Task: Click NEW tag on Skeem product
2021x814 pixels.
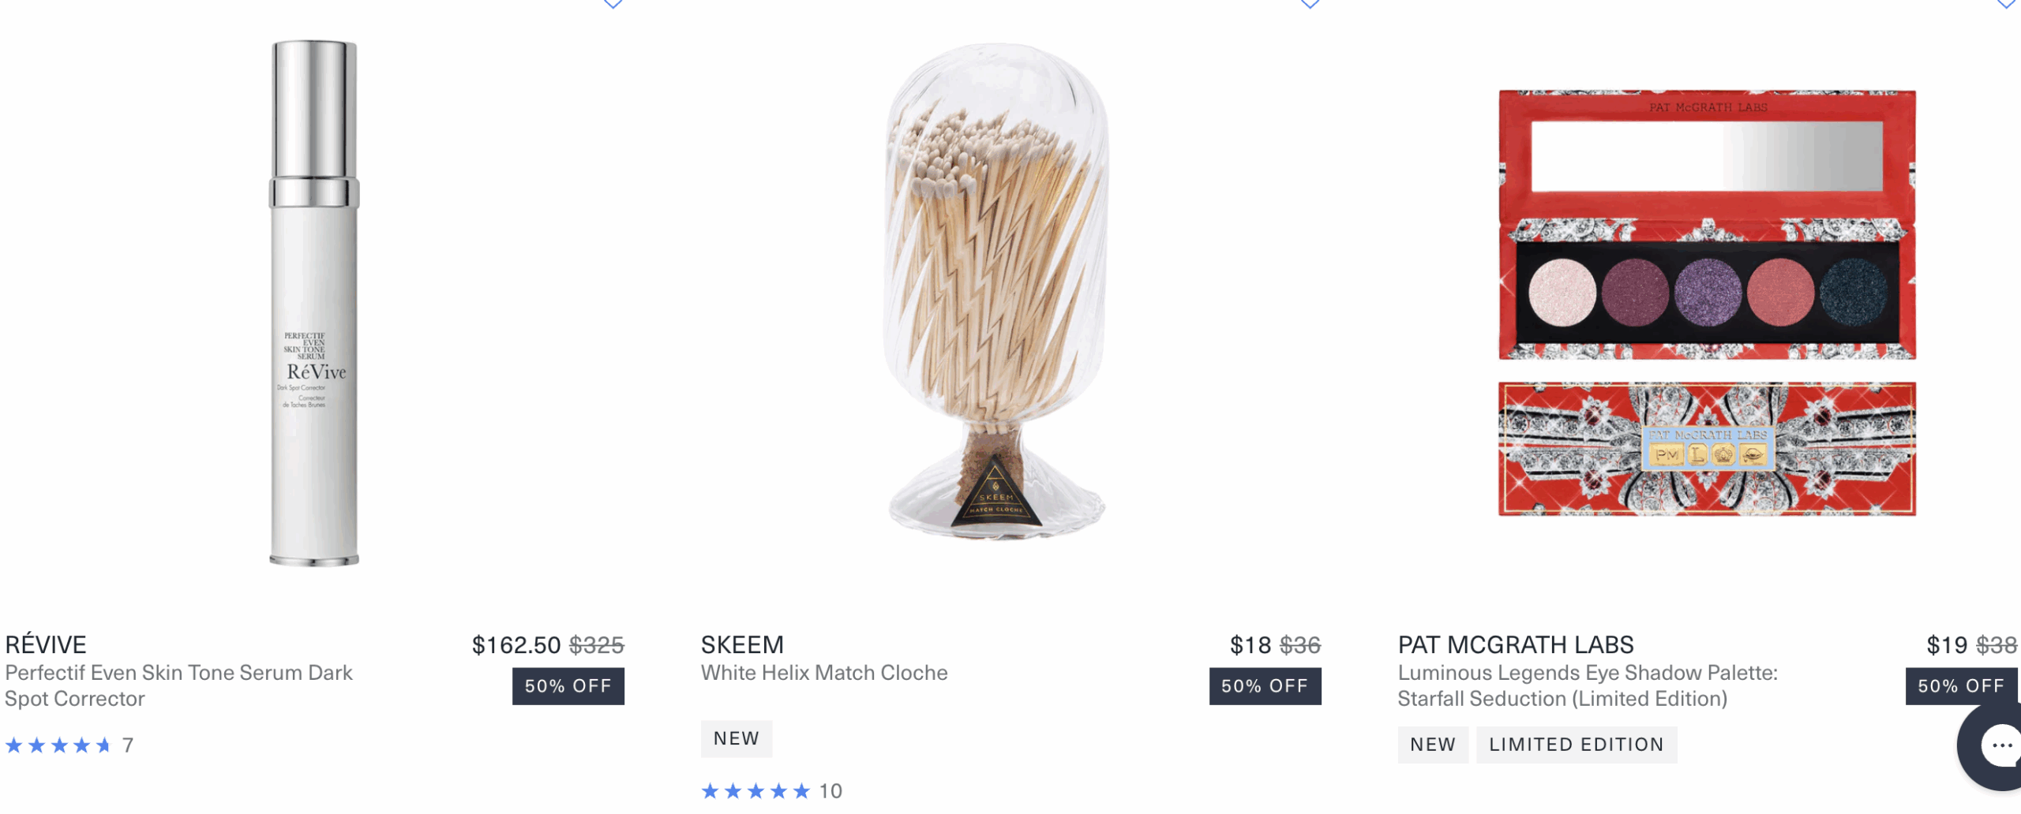Action: (737, 738)
